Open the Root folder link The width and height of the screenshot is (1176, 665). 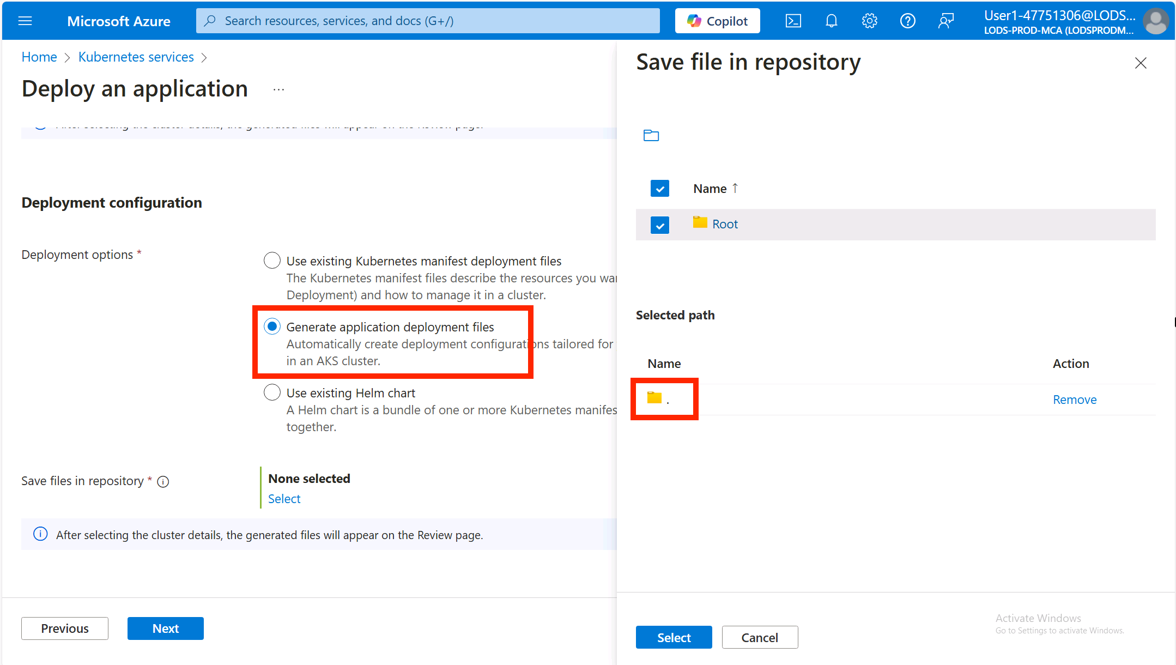(x=725, y=224)
